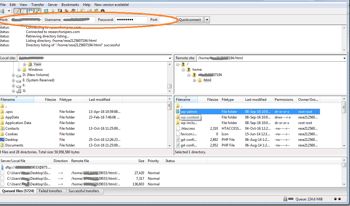
Task: Open the Quickconnect history dropdown arrow
Action: 207,20
